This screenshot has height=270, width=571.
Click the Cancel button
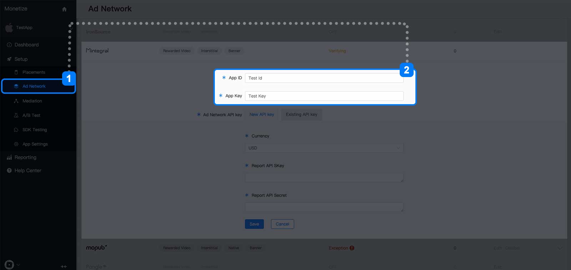pos(282,224)
